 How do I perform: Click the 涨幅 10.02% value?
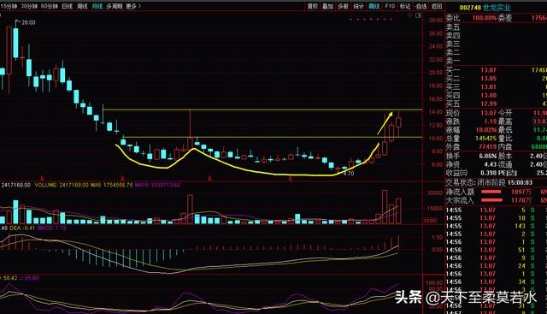(x=486, y=130)
